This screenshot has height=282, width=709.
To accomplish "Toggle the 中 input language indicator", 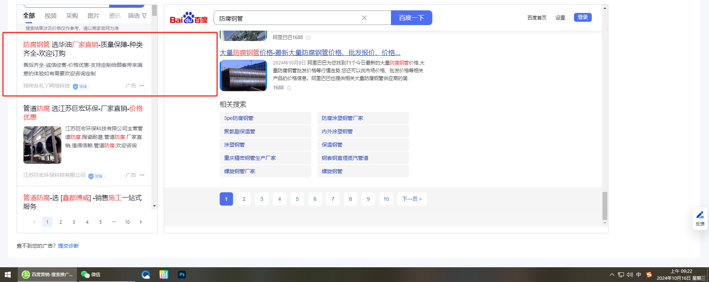I will pyautogui.click(x=639, y=275).
